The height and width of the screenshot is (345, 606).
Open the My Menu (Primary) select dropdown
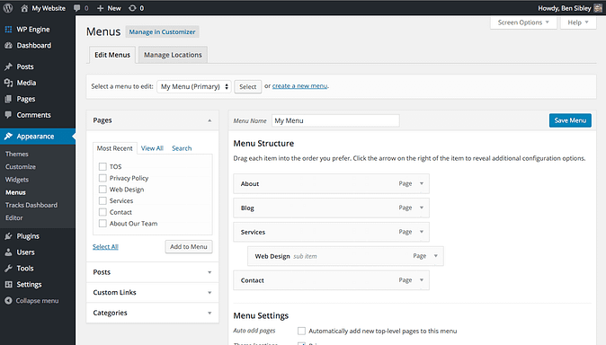194,86
